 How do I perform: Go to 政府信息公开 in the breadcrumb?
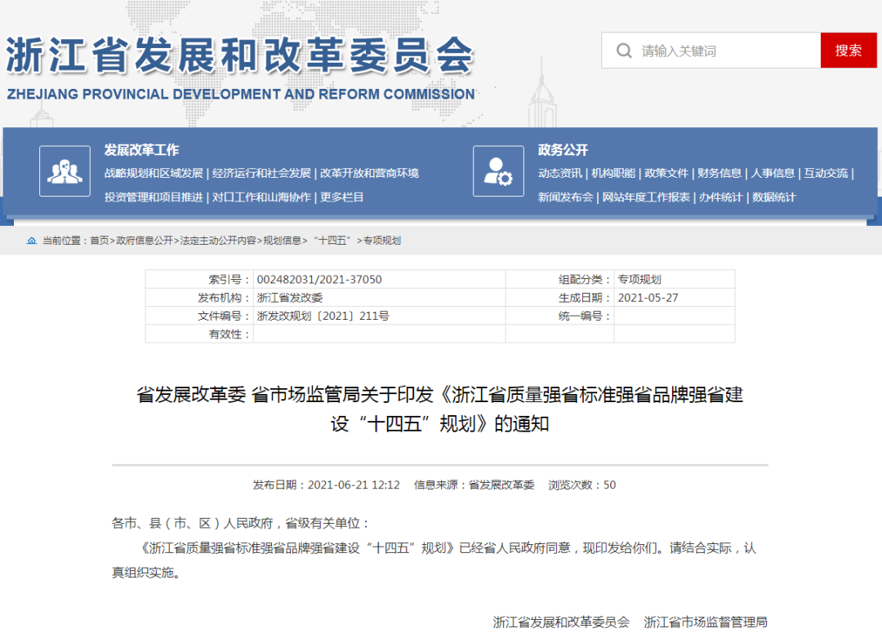pyautogui.click(x=145, y=241)
